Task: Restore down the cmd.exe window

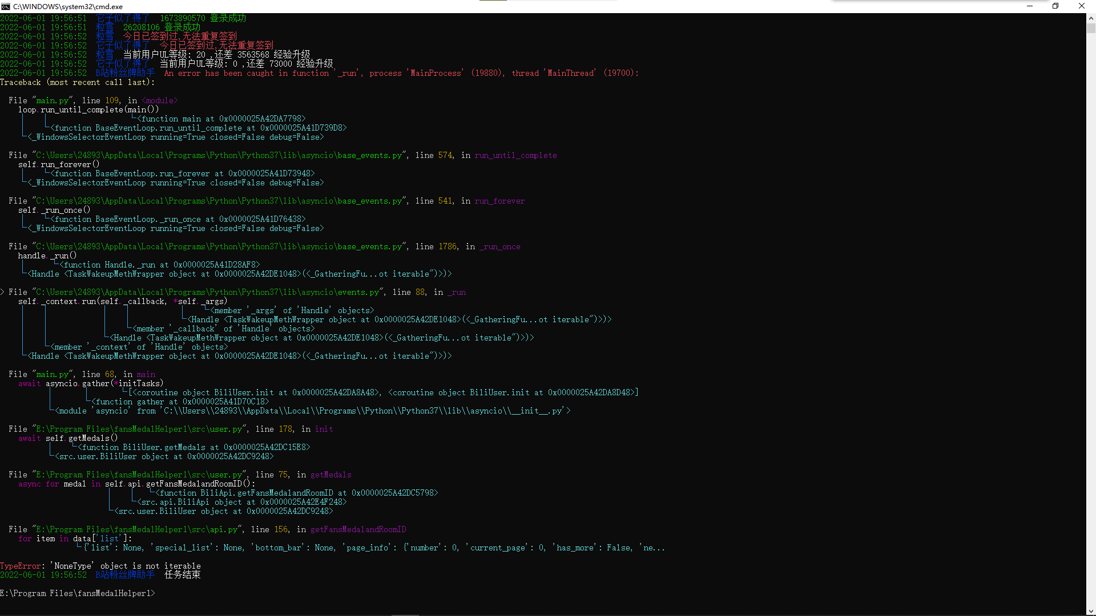Action: 1055,6
